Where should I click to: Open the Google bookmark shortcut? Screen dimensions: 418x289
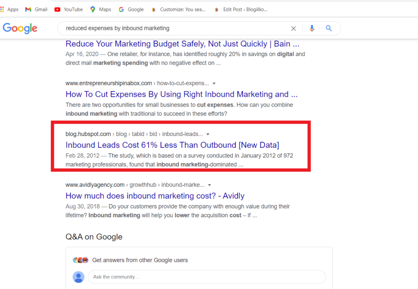click(x=131, y=9)
